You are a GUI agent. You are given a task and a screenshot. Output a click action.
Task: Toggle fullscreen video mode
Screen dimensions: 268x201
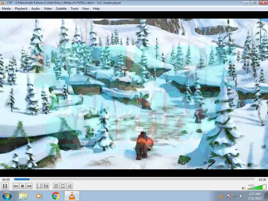39,186
